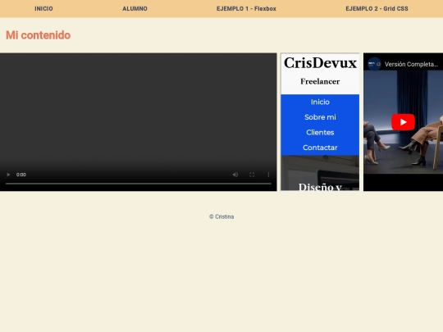443x332 pixels.
Task: Open the video player's three-dot options
Action: point(268,175)
